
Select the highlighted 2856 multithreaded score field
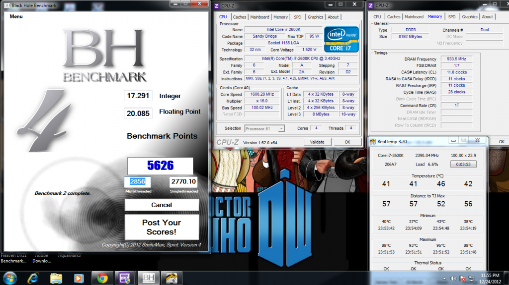[x=138, y=182]
